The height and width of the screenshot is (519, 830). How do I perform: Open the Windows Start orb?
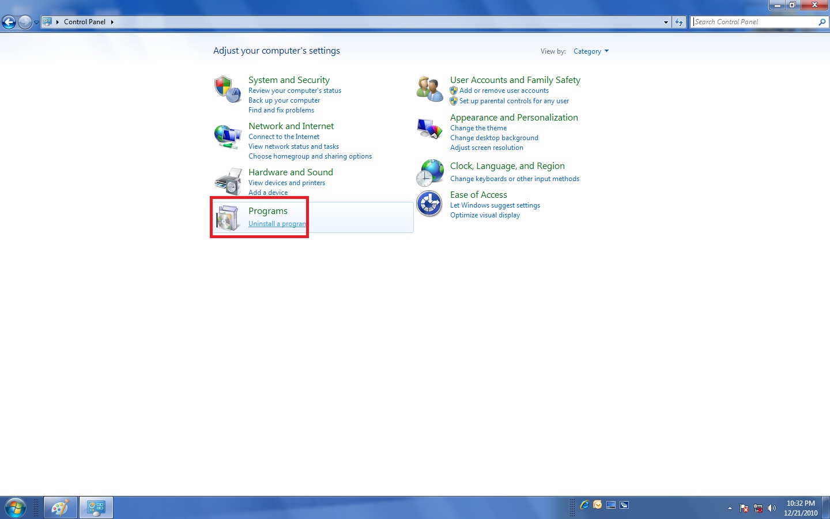tap(16, 508)
